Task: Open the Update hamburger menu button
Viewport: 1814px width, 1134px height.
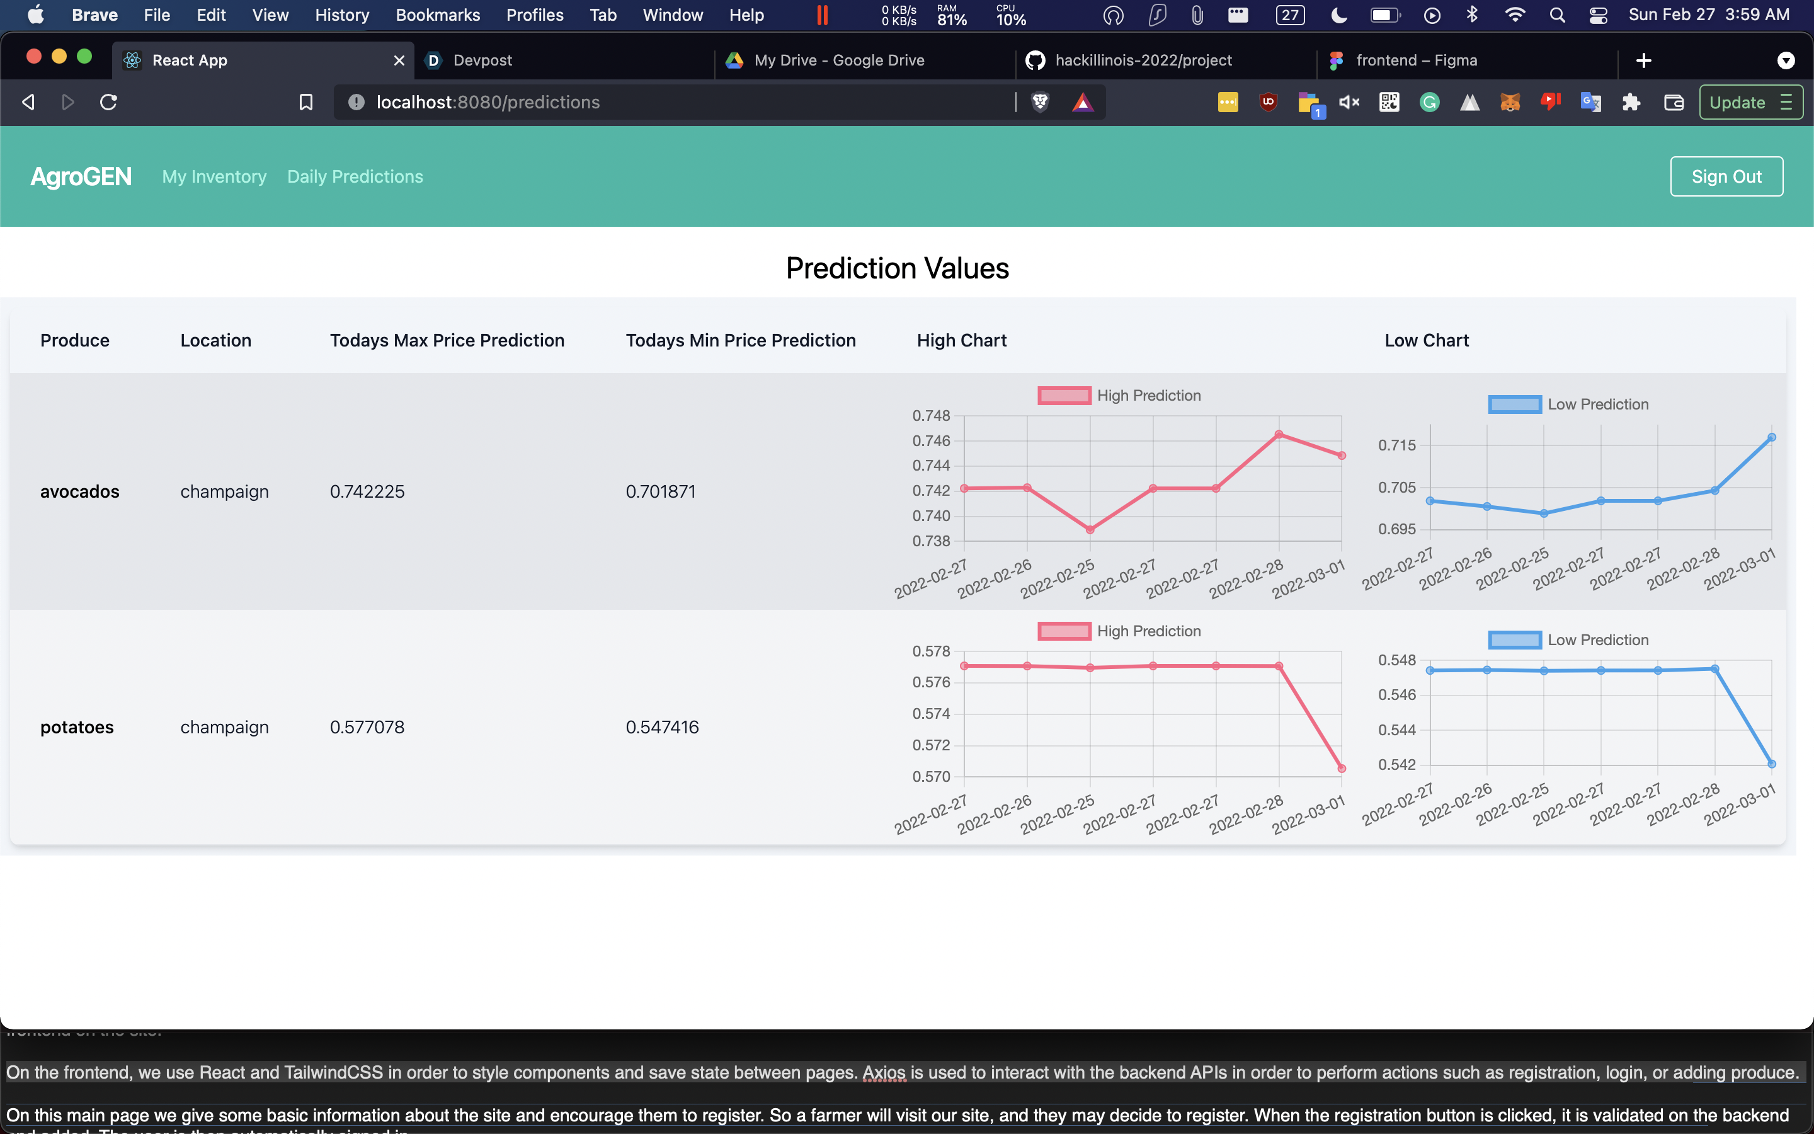Action: [1751, 102]
